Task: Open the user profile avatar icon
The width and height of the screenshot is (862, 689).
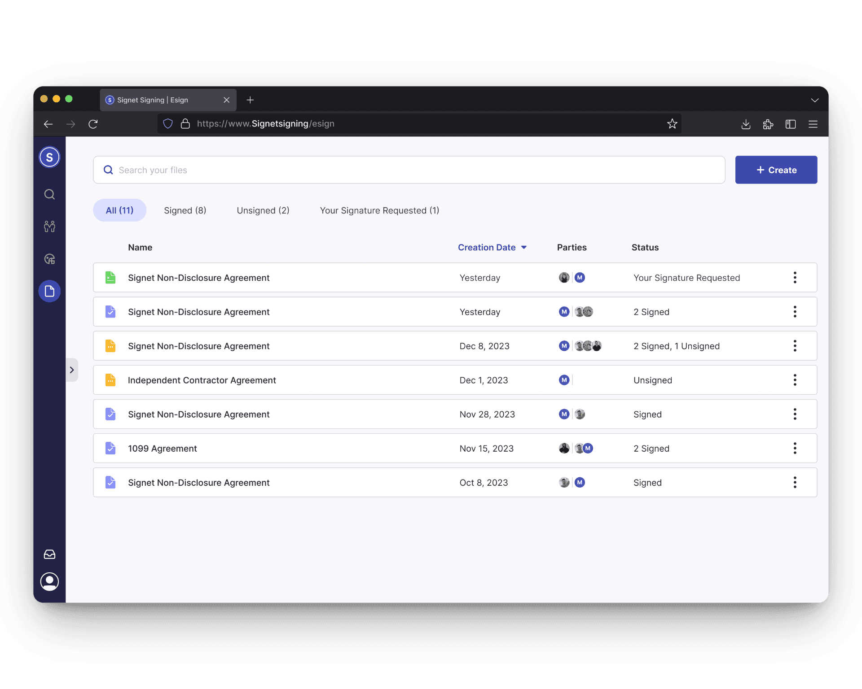Action: (x=49, y=581)
